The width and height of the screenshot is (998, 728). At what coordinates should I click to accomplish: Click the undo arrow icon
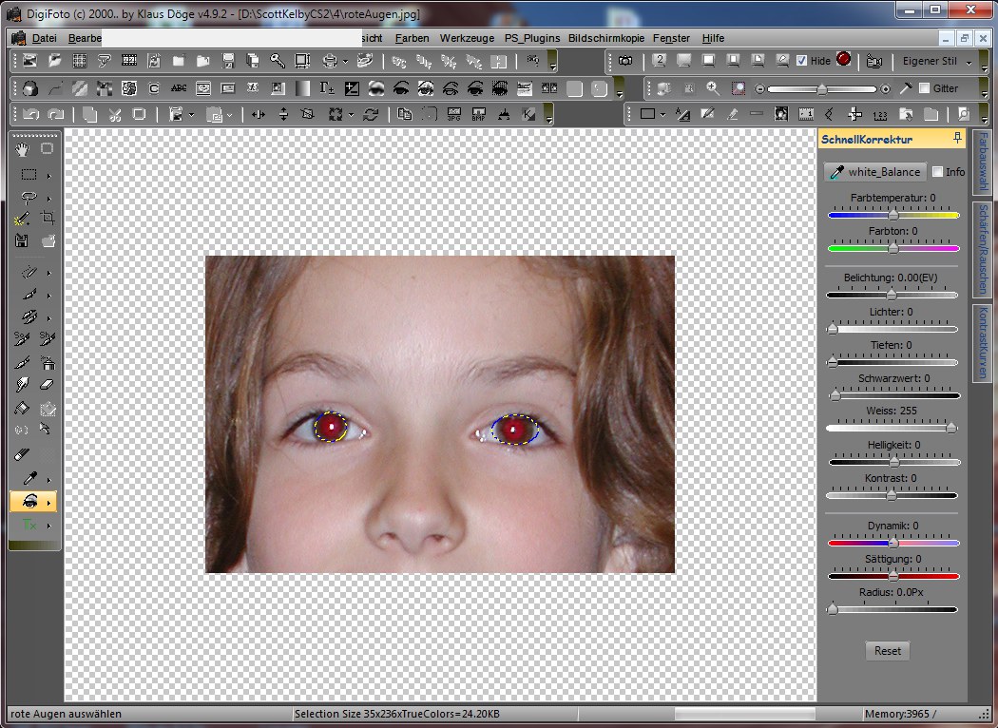click(30, 114)
